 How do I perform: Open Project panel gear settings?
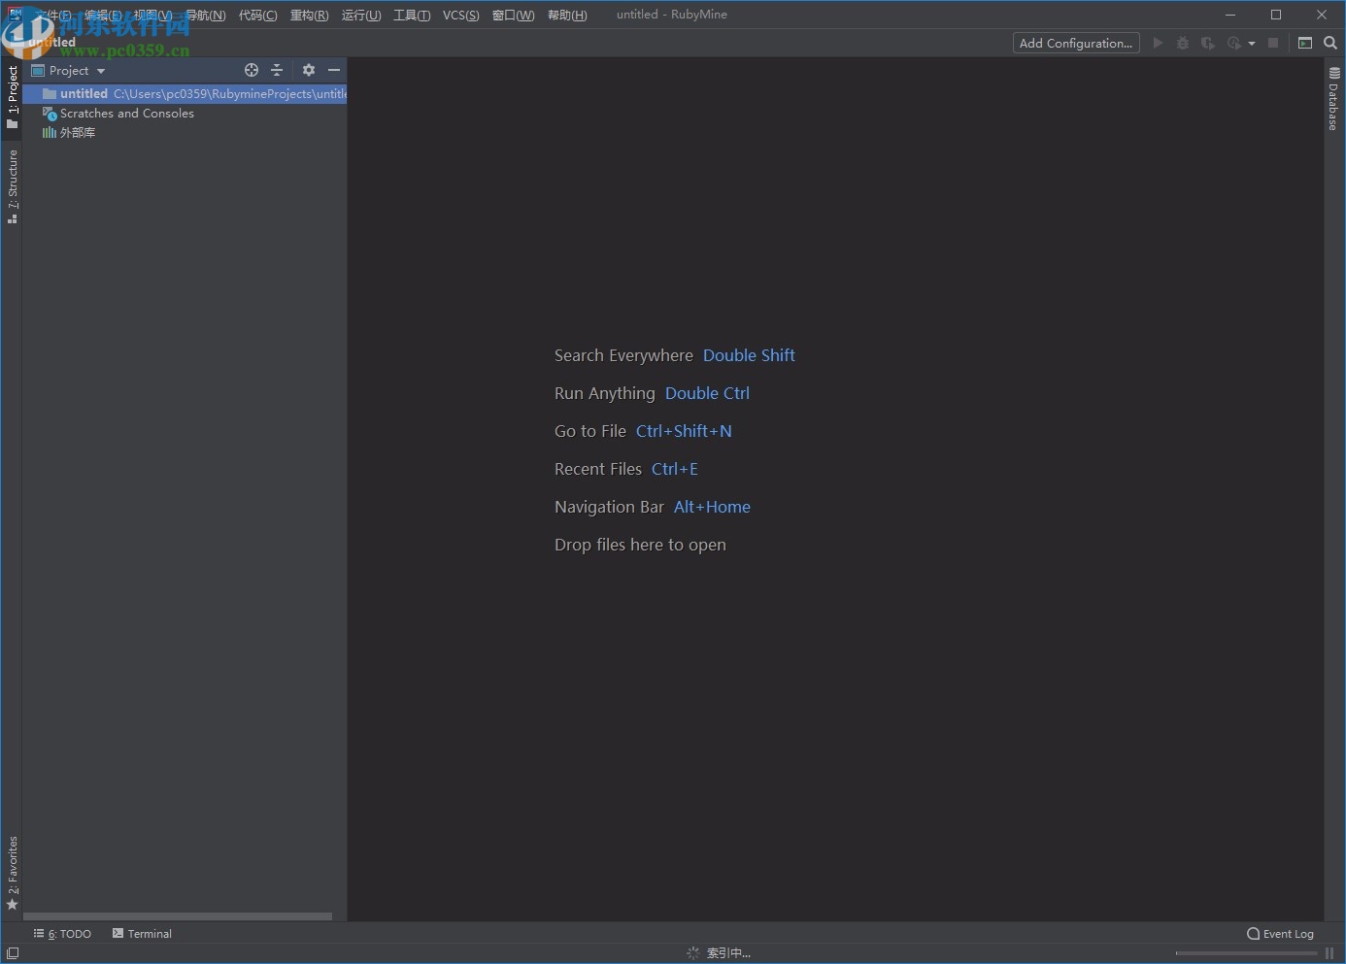[x=309, y=70]
